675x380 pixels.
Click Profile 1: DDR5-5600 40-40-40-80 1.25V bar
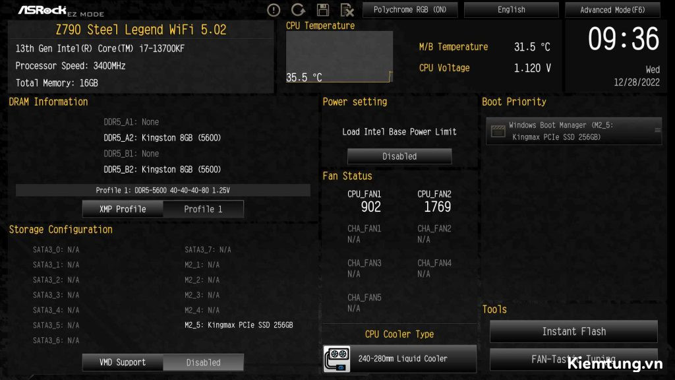pos(163,190)
